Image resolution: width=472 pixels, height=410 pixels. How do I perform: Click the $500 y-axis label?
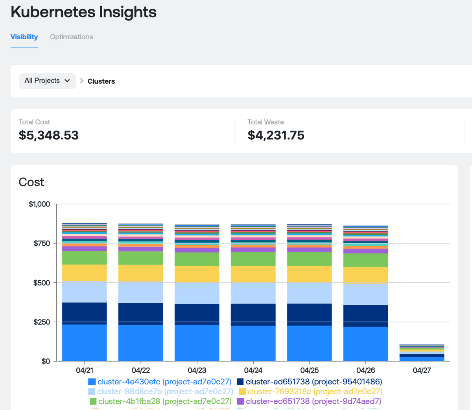pyautogui.click(x=42, y=283)
